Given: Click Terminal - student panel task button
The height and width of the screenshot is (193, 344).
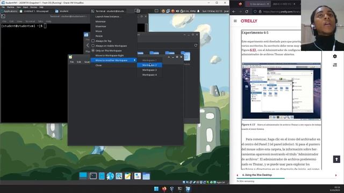Looking at the screenshot, I should point(108,11).
